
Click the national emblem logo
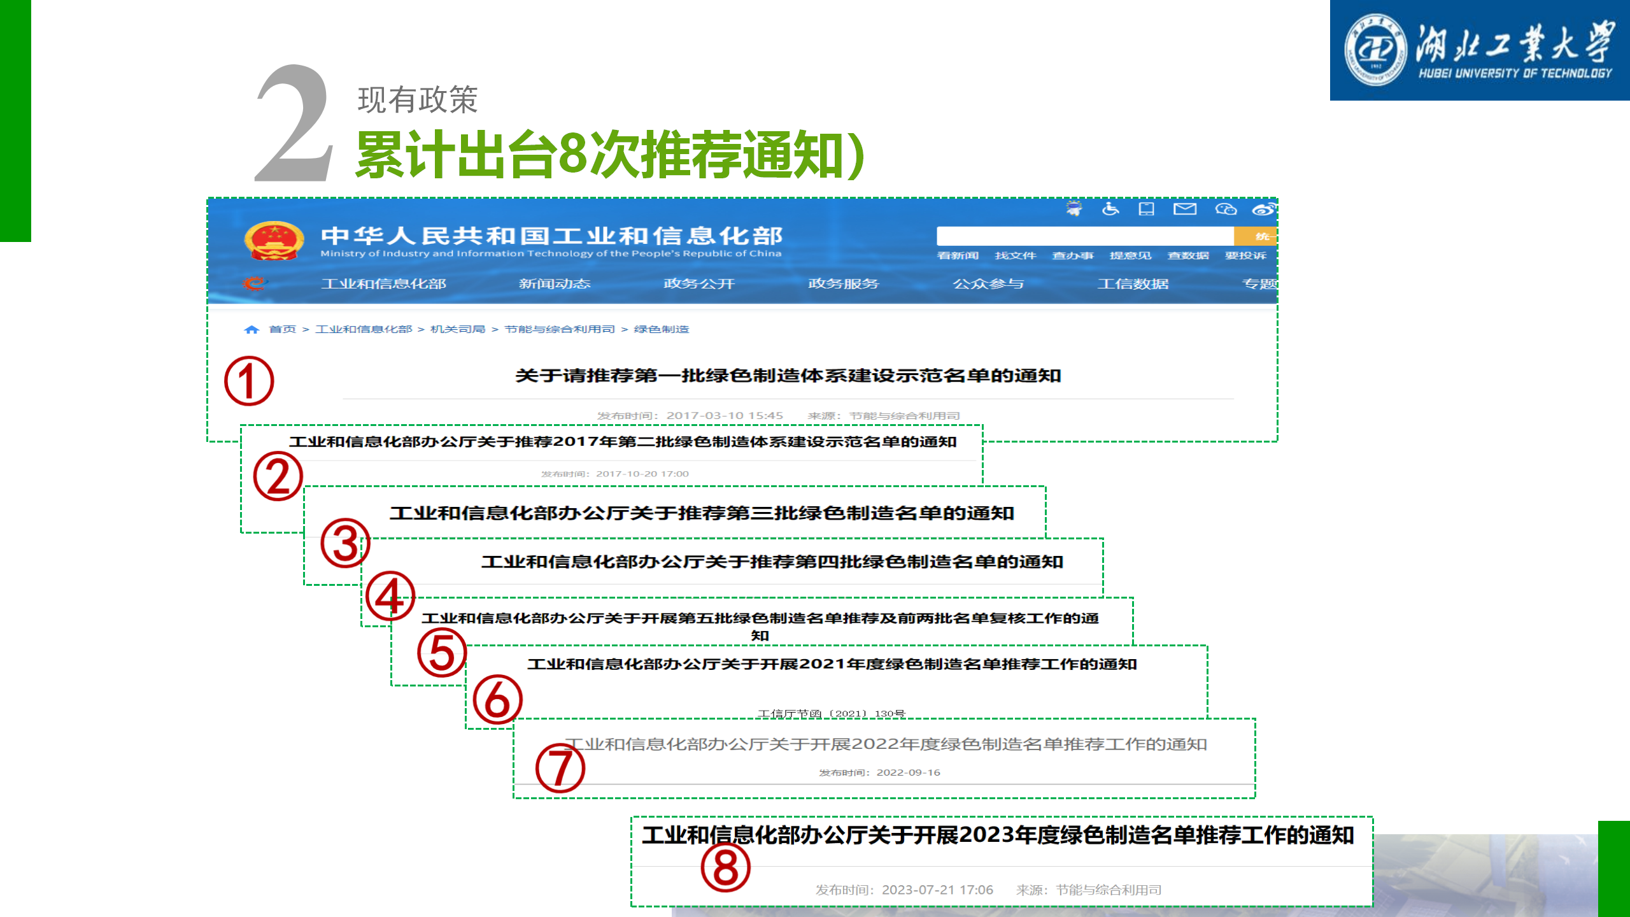coord(274,241)
